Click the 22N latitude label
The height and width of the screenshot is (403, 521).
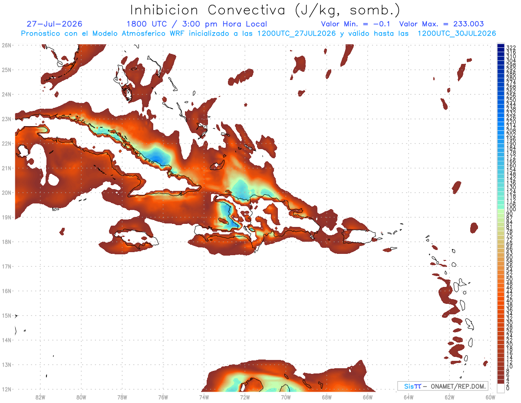click(6, 143)
